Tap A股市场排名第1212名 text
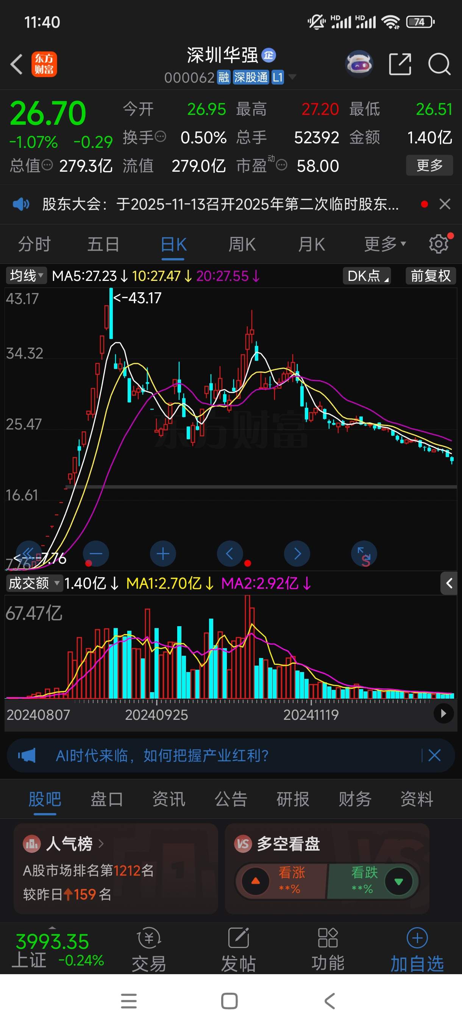The height and width of the screenshot is (1028, 462). coord(88,870)
